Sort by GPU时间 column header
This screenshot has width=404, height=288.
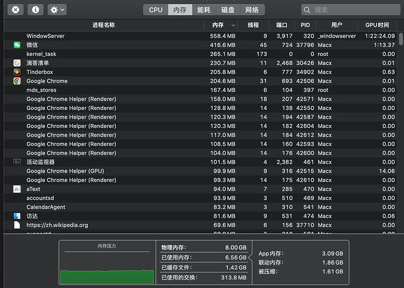coord(377,25)
